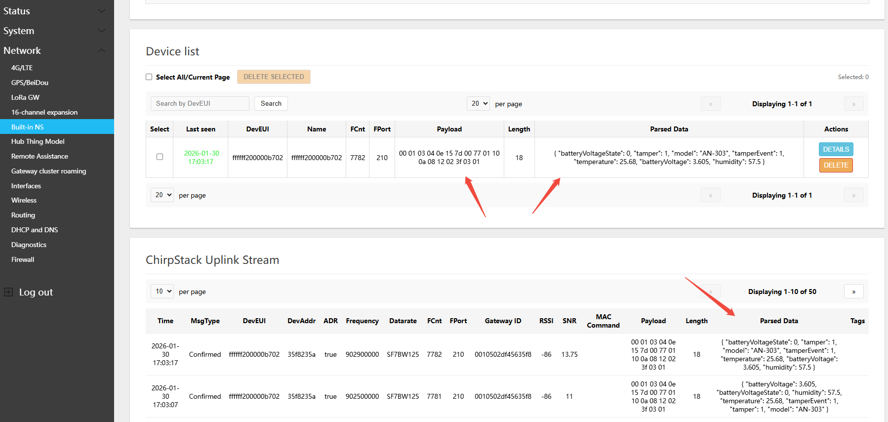Open the LoRa GW menu item
Image resolution: width=888 pixels, height=422 pixels.
pyautogui.click(x=25, y=97)
